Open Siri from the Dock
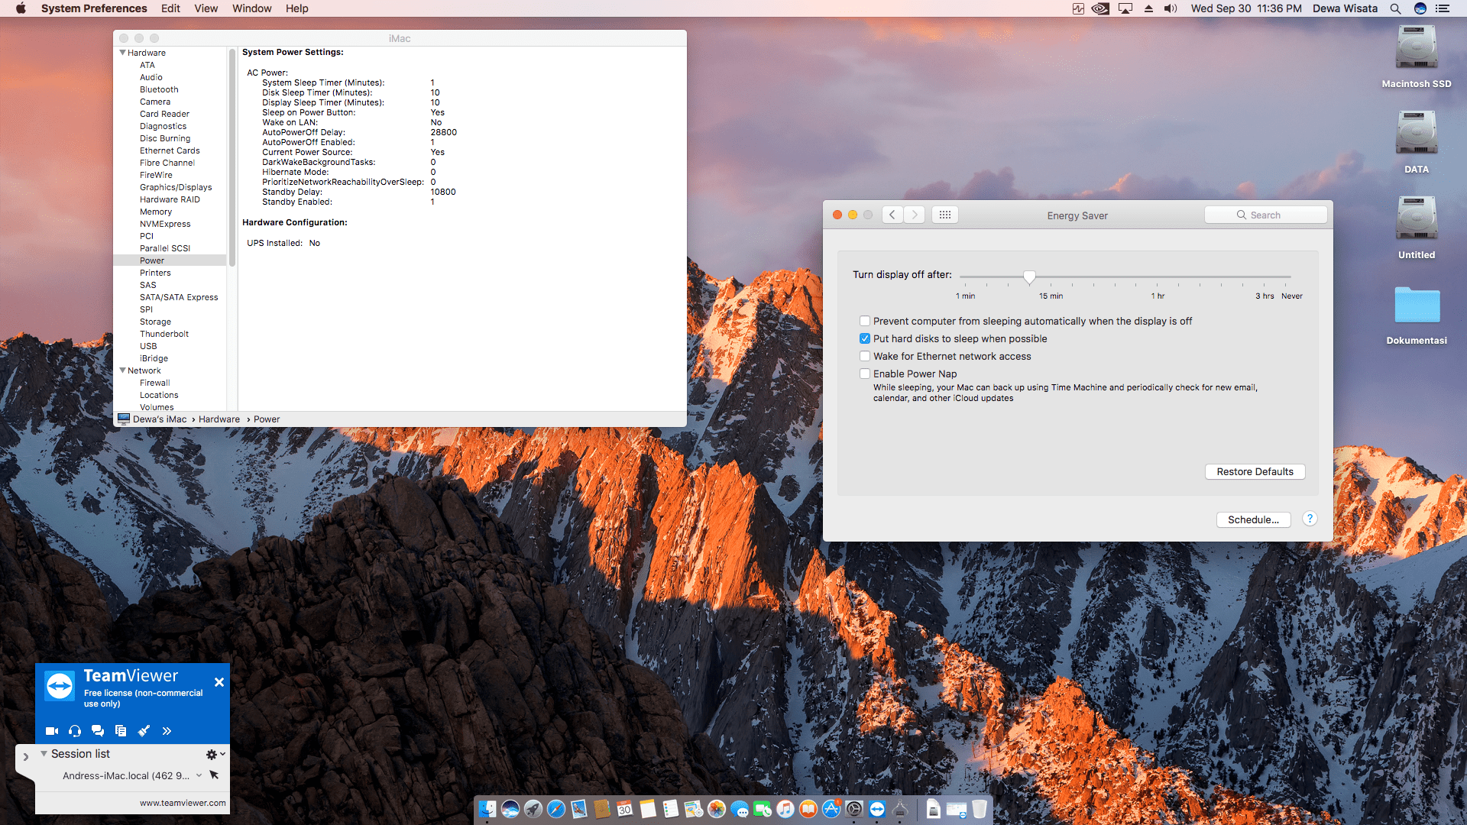Screen dimensions: 1467x825 pos(510,809)
